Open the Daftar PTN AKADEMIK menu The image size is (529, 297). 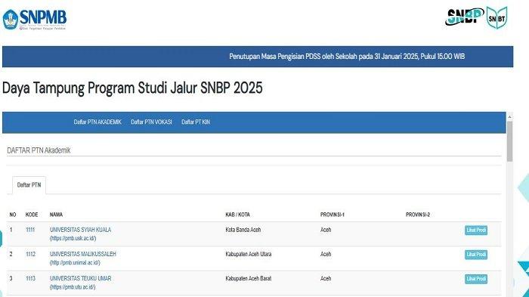[97, 122]
